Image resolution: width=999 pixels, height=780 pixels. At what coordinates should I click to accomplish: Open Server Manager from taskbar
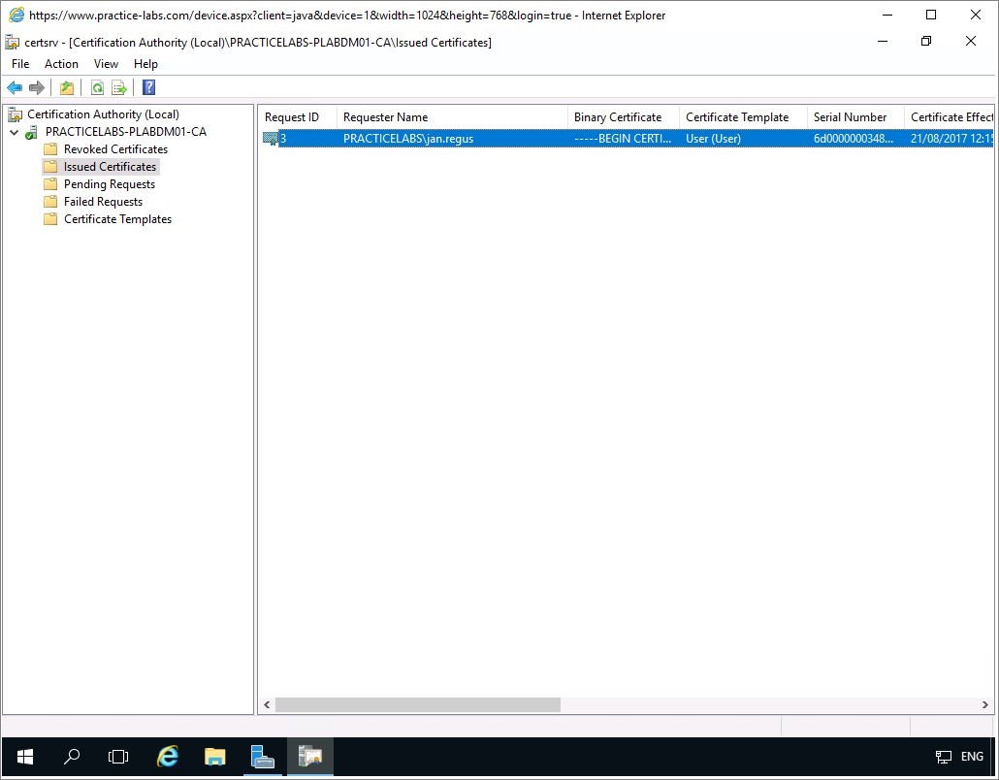[263, 757]
